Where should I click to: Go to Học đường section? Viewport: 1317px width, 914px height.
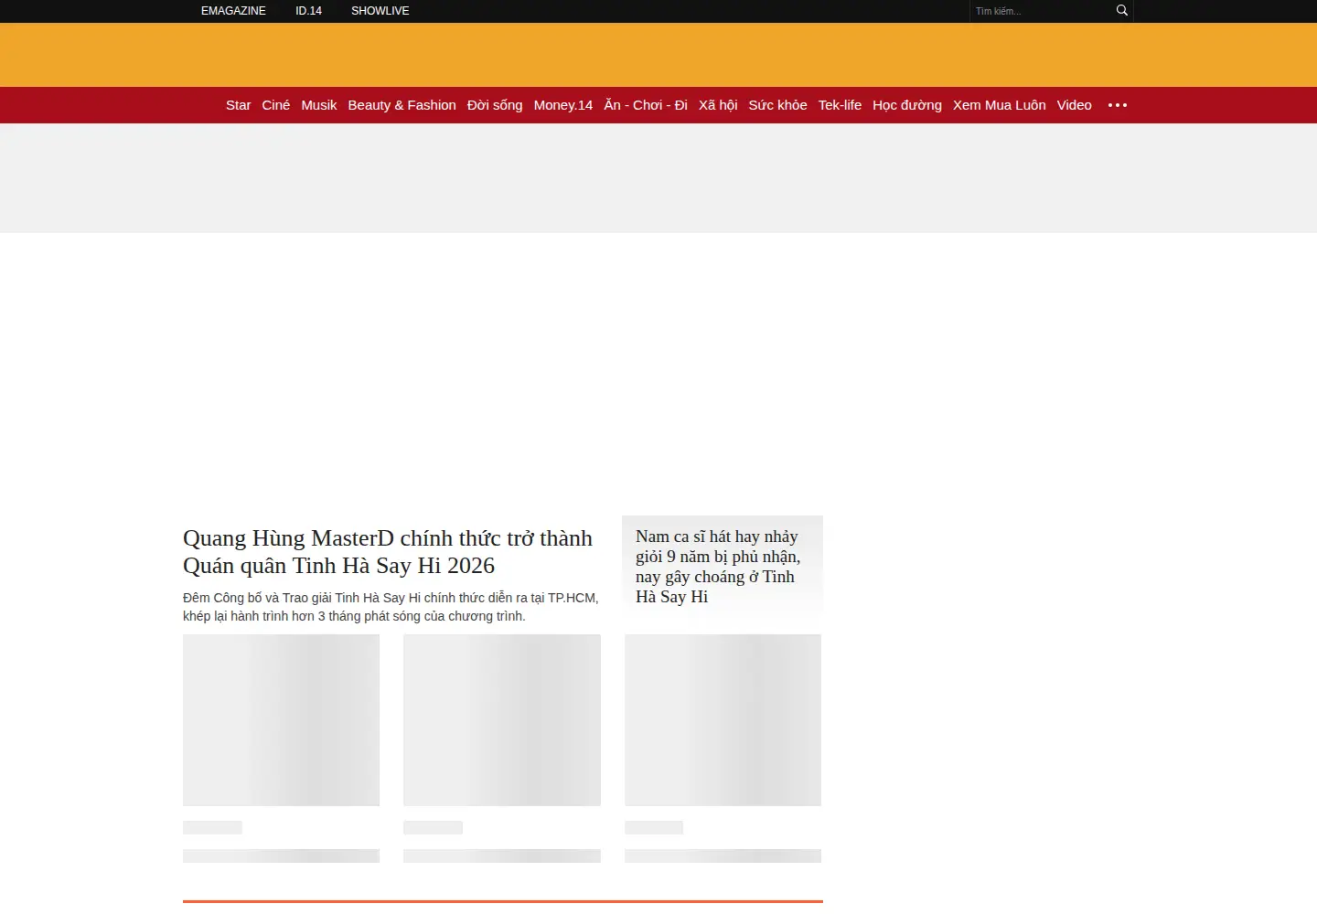click(x=907, y=105)
